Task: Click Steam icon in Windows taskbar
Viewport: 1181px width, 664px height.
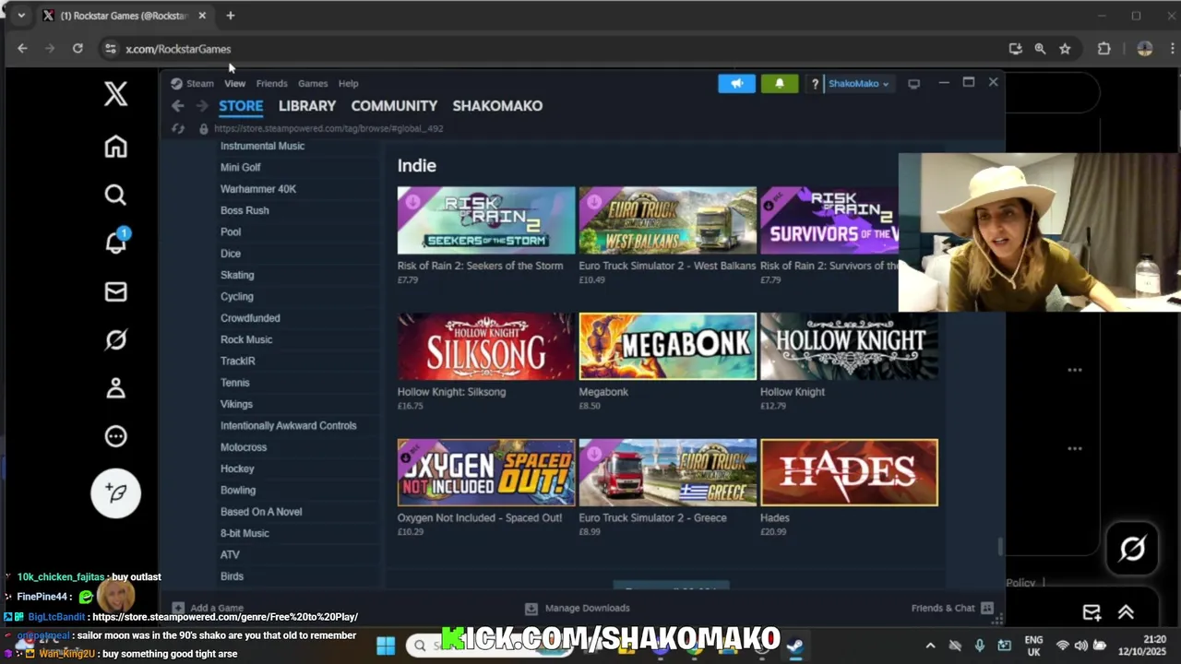Action: click(794, 646)
